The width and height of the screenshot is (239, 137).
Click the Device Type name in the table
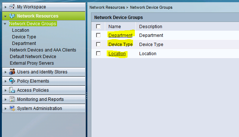click(x=121, y=44)
